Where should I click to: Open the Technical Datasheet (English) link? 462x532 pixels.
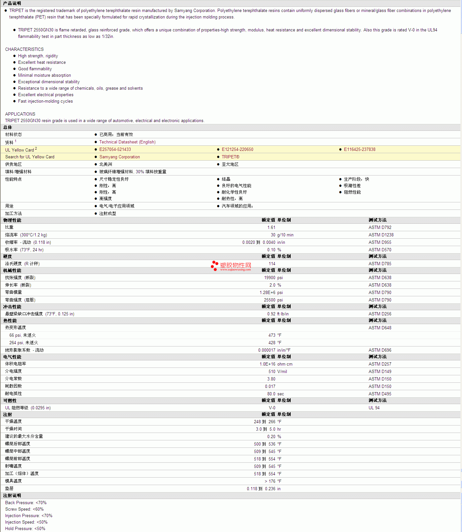(127, 142)
